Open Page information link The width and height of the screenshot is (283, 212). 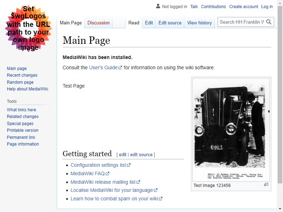(23, 144)
